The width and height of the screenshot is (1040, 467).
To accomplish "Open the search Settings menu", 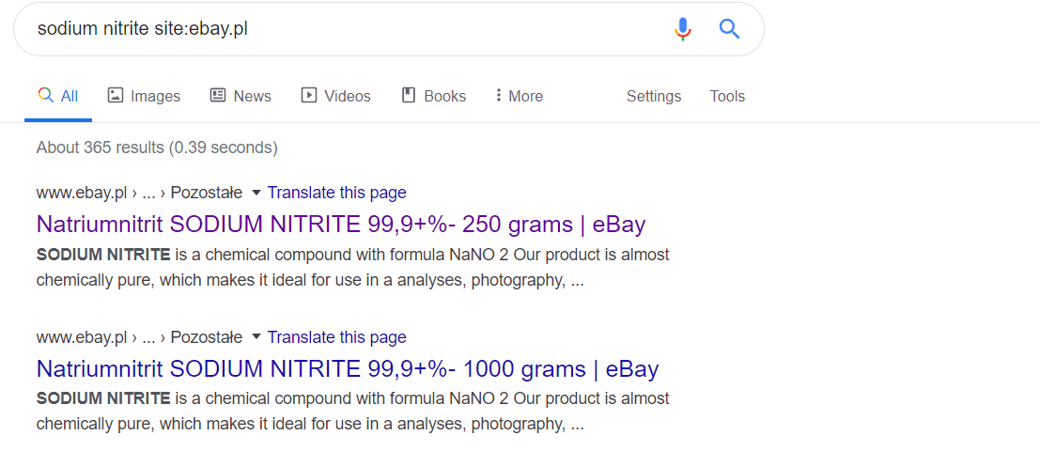I will 654,96.
